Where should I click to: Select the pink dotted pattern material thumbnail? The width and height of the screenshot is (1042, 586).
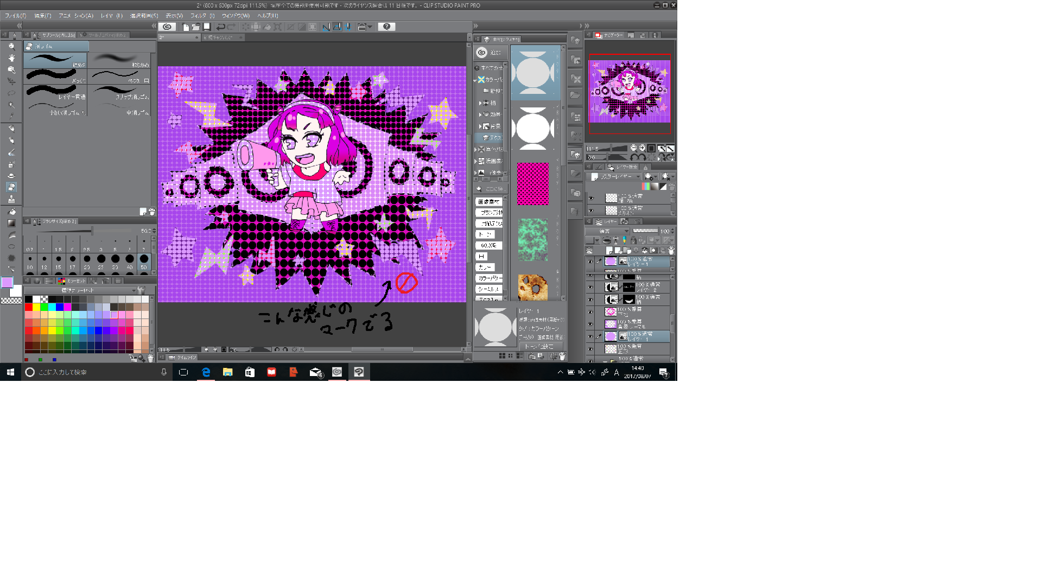(x=532, y=184)
